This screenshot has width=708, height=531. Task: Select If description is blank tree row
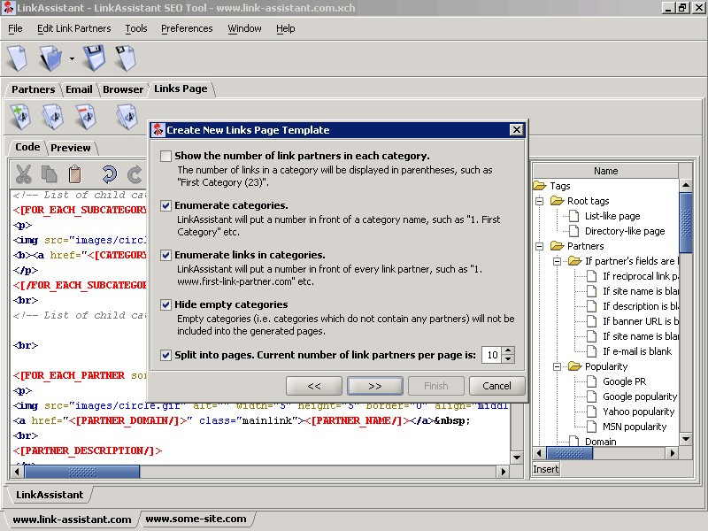tap(640, 306)
